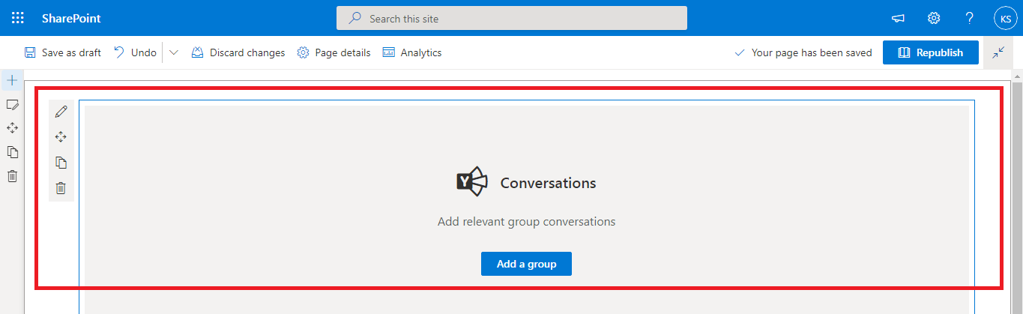Expand the Undo dropdown chevron
Image resolution: width=1023 pixels, height=314 pixels.
(x=174, y=52)
